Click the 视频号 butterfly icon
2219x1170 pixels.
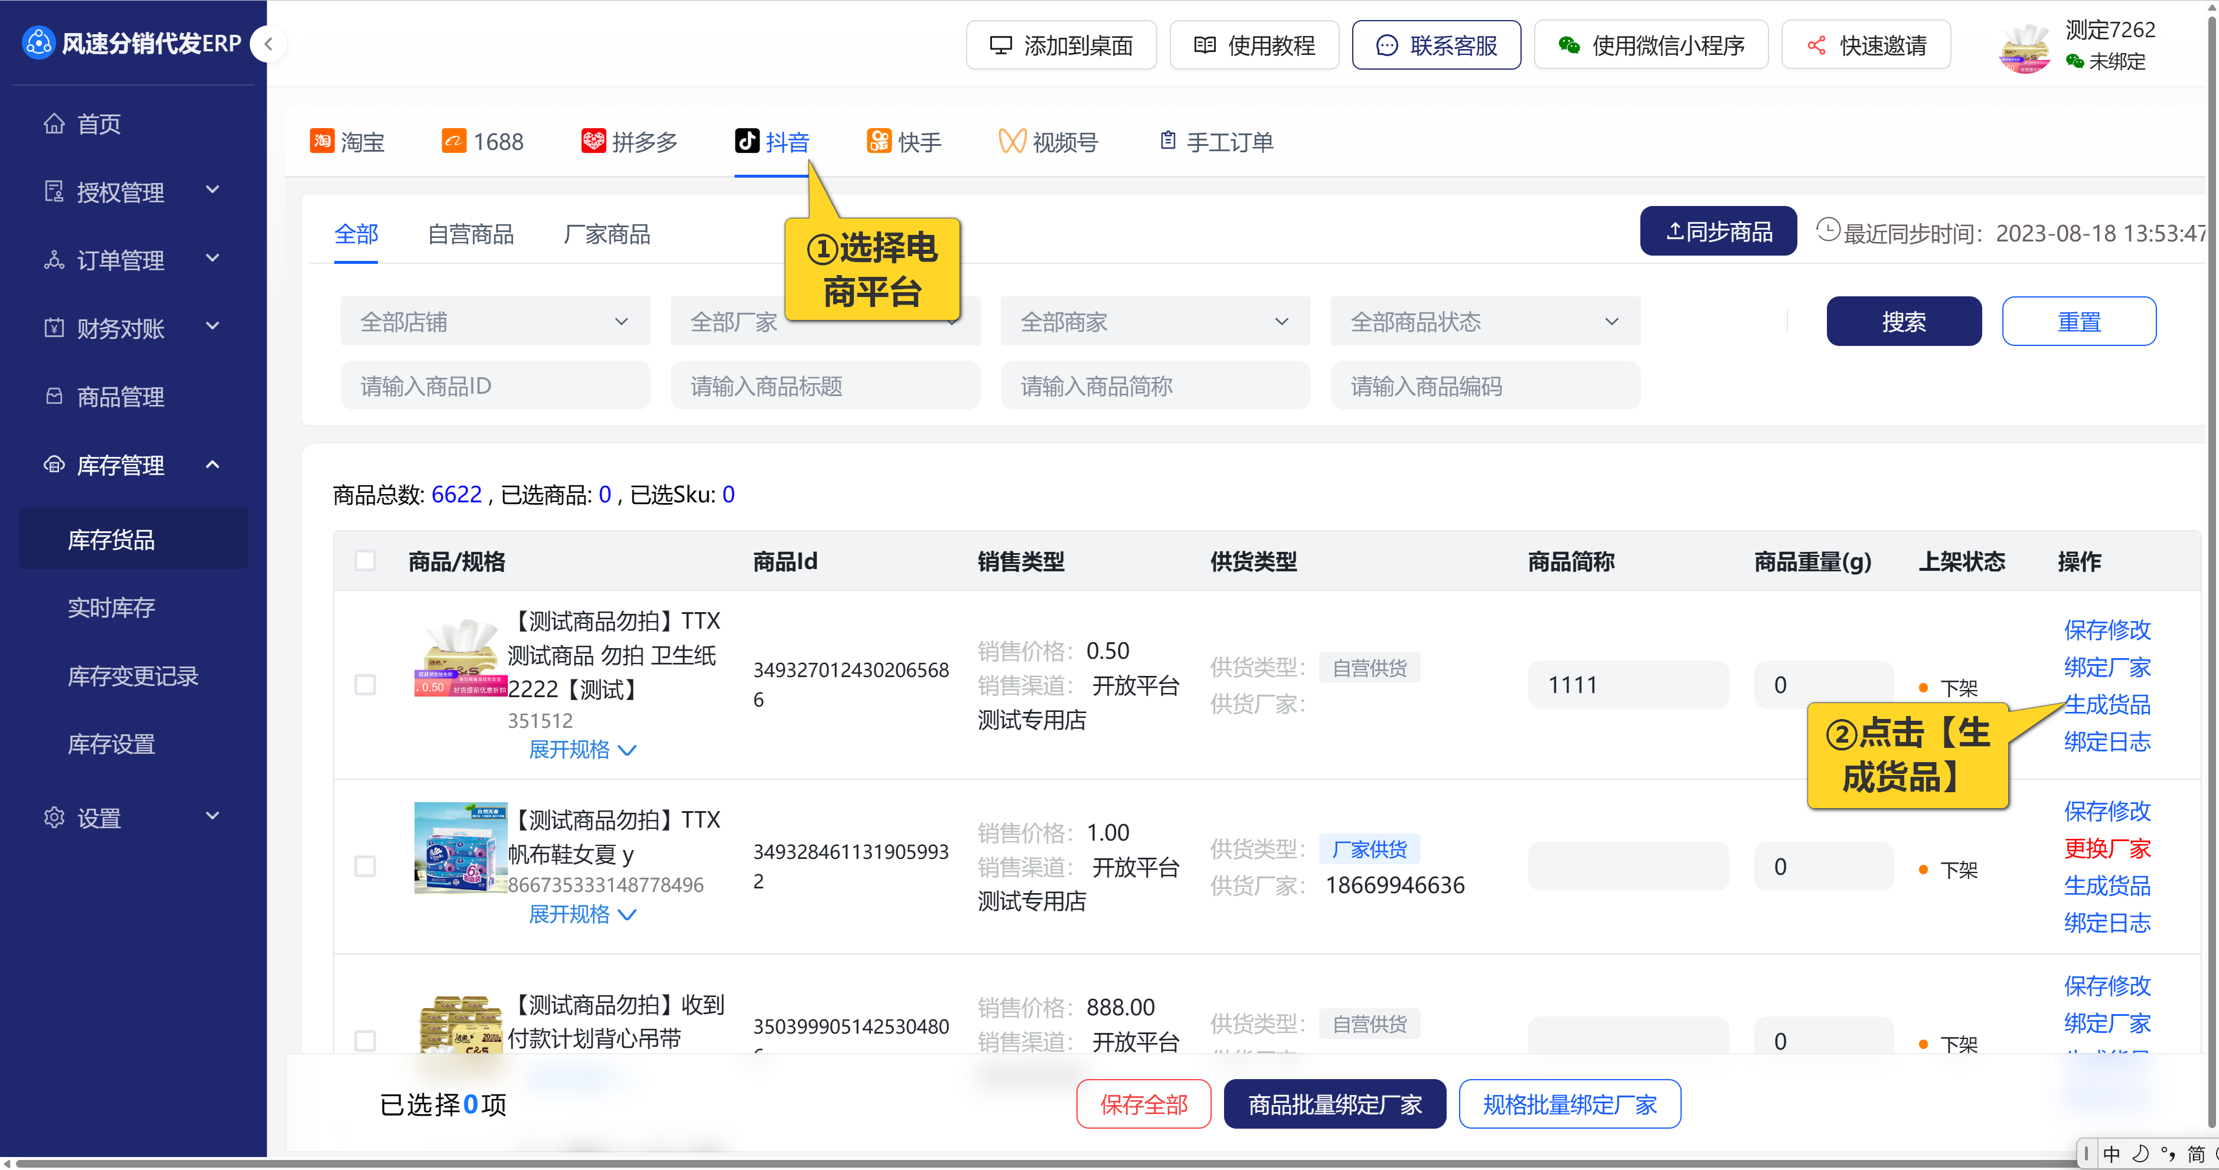(1011, 141)
